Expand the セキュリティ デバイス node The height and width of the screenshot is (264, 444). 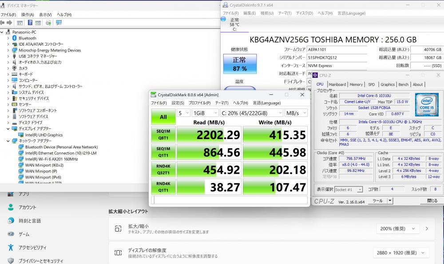[8, 98]
